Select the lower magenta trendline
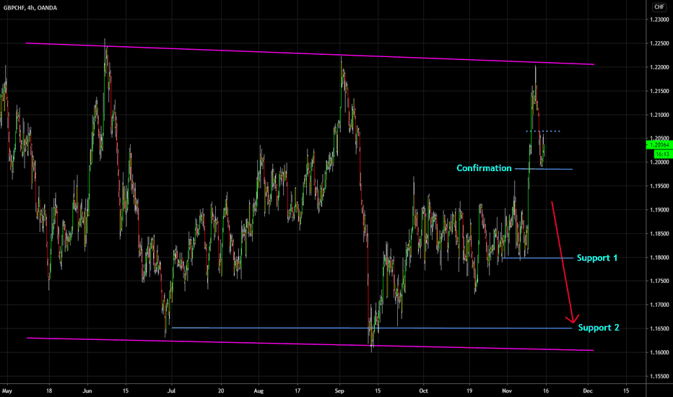 310,344
